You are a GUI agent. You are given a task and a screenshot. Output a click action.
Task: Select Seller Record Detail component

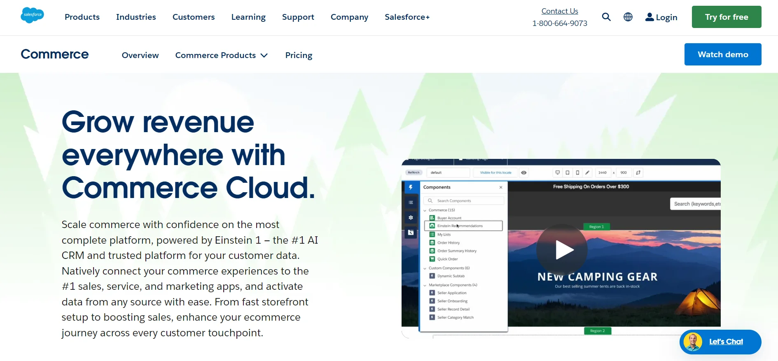(453, 310)
